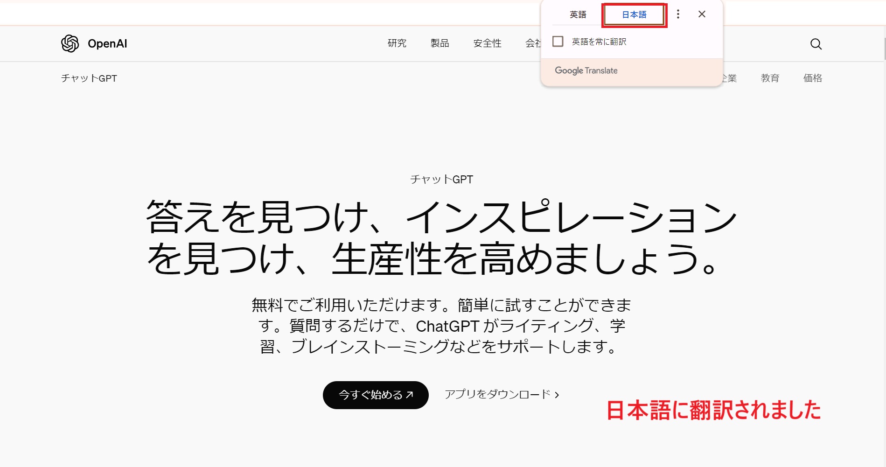Switch to the 英語 tab in the translate popup
The height and width of the screenshot is (467, 886).
[578, 15]
